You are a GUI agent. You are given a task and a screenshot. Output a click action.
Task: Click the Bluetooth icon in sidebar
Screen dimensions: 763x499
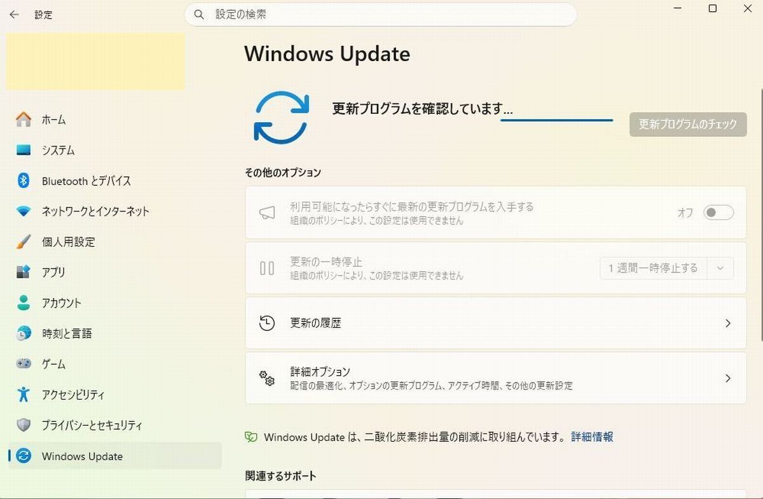tap(24, 181)
